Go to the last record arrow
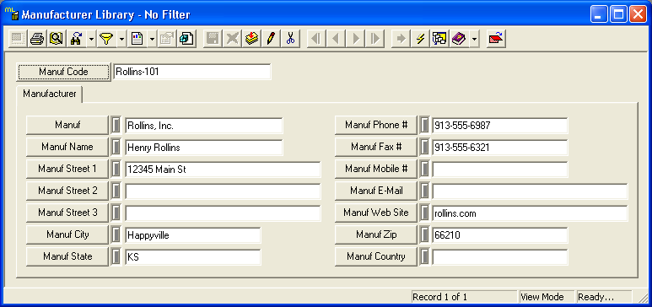652x307 pixels. [375, 39]
